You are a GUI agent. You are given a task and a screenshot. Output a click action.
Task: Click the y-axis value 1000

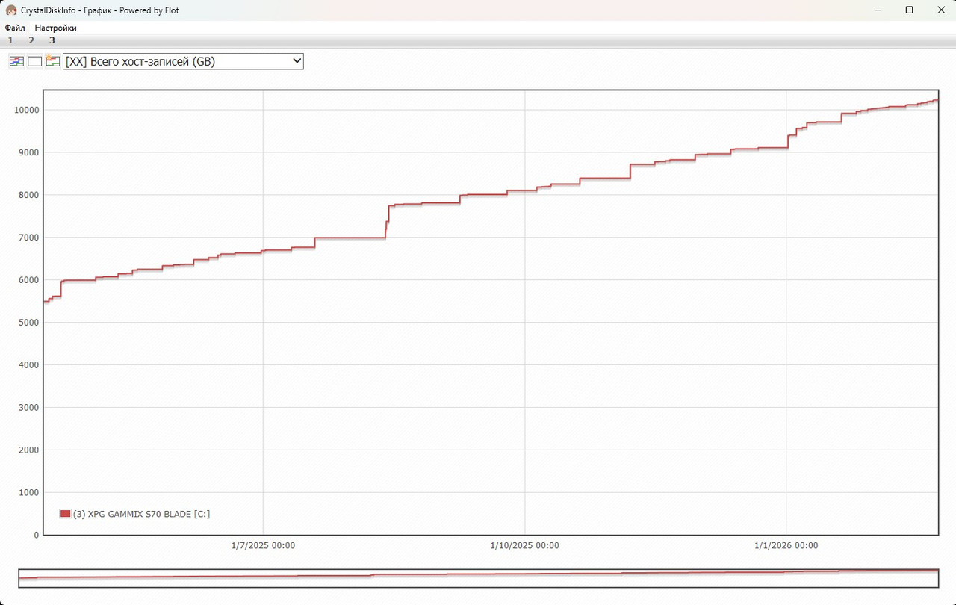pyautogui.click(x=29, y=492)
